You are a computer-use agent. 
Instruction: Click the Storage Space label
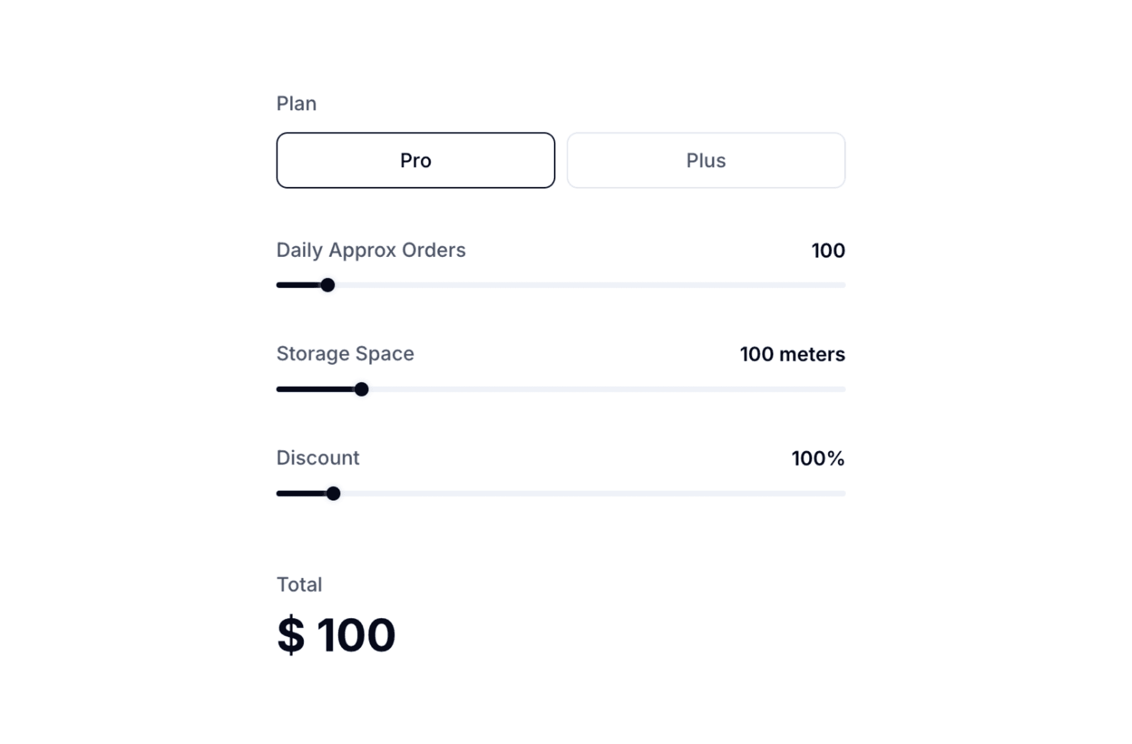[344, 353]
